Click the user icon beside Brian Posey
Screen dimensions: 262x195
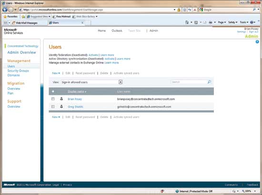[61, 99]
